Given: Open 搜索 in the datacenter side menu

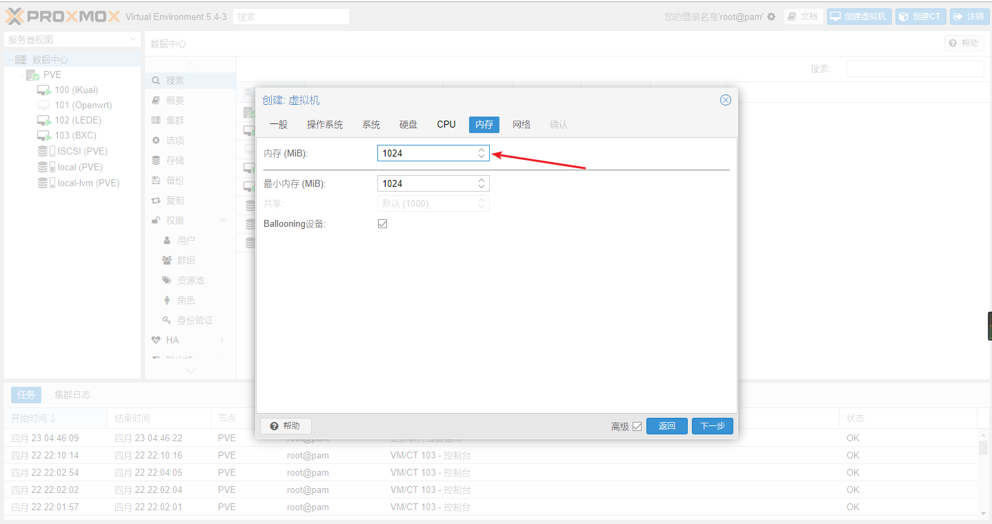Looking at the screenshot, I should click(x=190, y=81).
